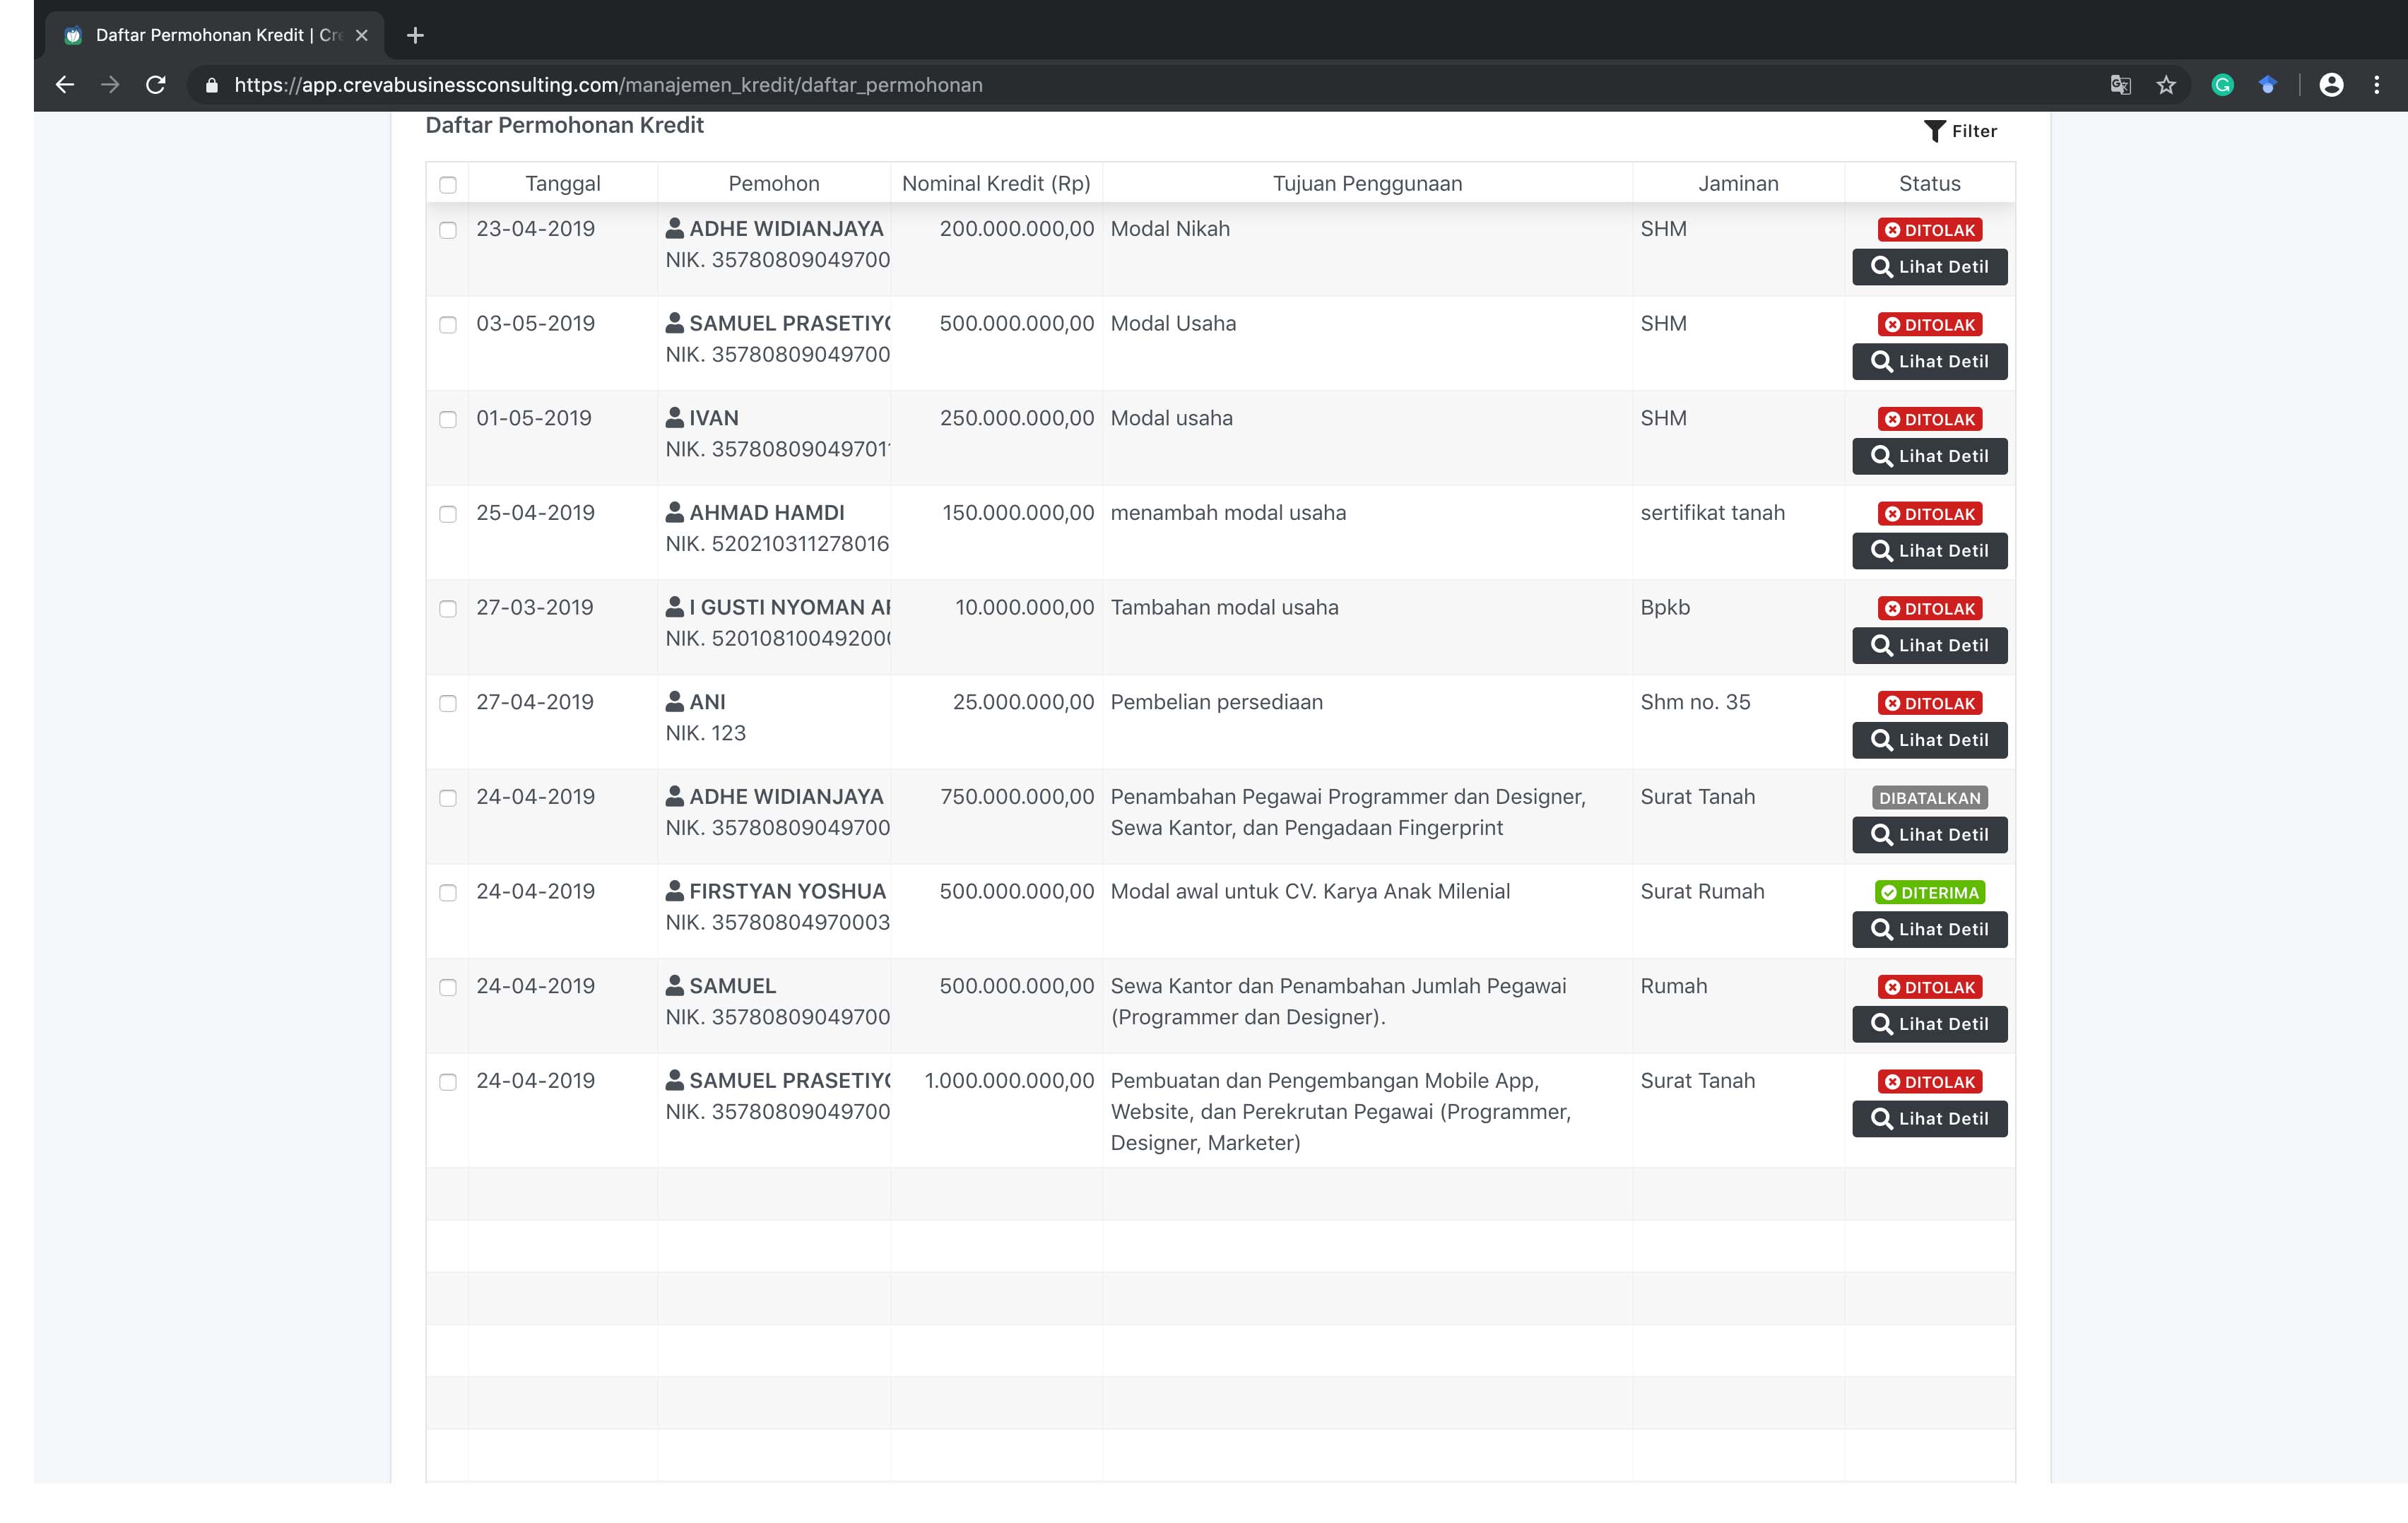This screenshot has height=1523, width=2408.
Task: Click the DITERIMA status badge
Action: coord(1929,893)
